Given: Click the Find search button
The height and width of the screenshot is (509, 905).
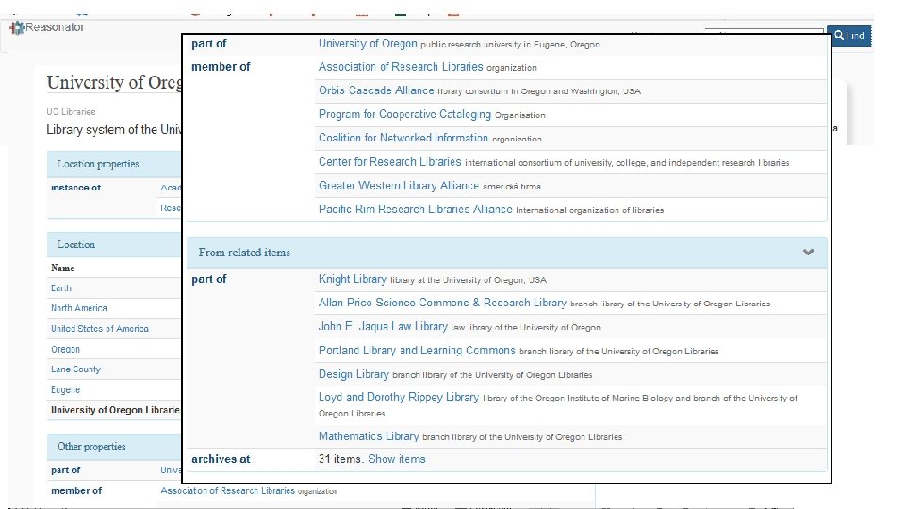Looking at the screenshot, I should point(848,36).
